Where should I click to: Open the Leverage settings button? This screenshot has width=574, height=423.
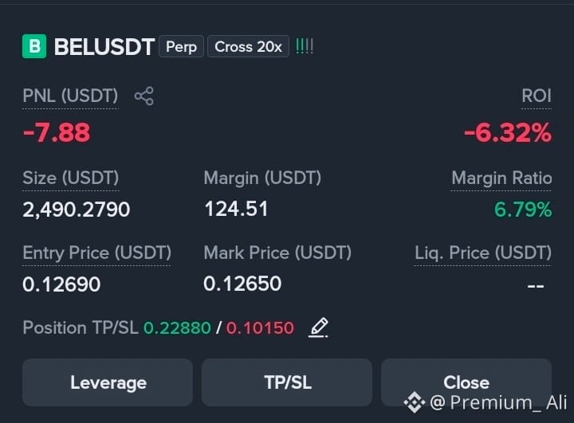tap(108, 382)
